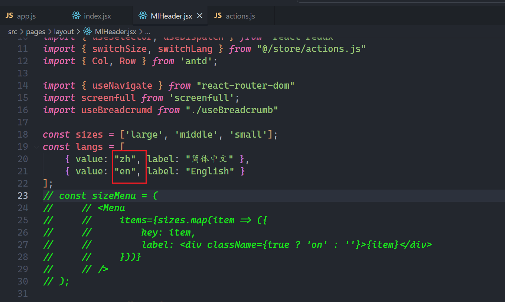Click line number 31 in the gutter
Viewport: 505px width, 302px height.
[23, 293]
